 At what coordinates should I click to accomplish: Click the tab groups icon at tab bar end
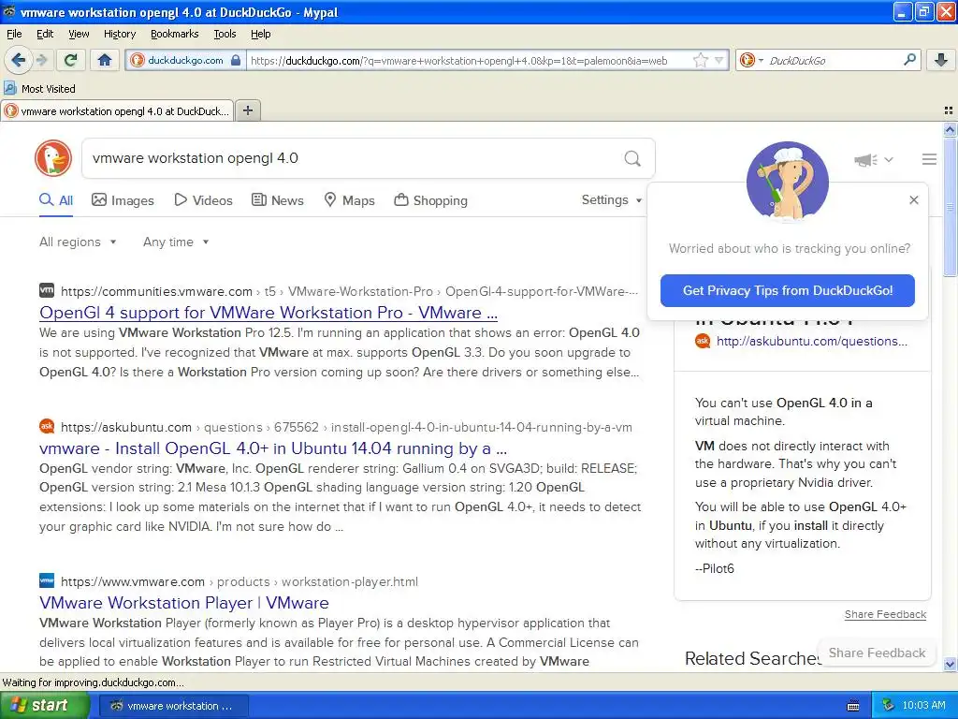(949, 110)
